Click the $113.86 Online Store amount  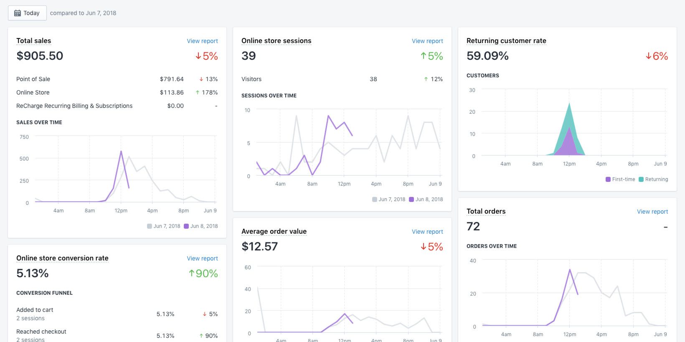pos(172,92)
